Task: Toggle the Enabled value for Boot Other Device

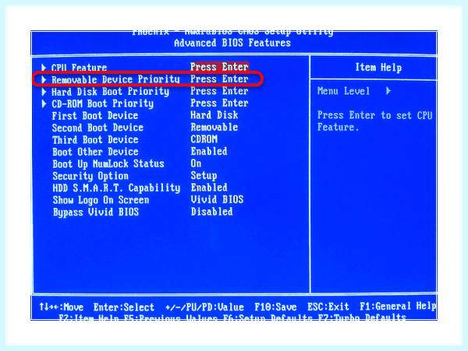Action: coord(209,151)
